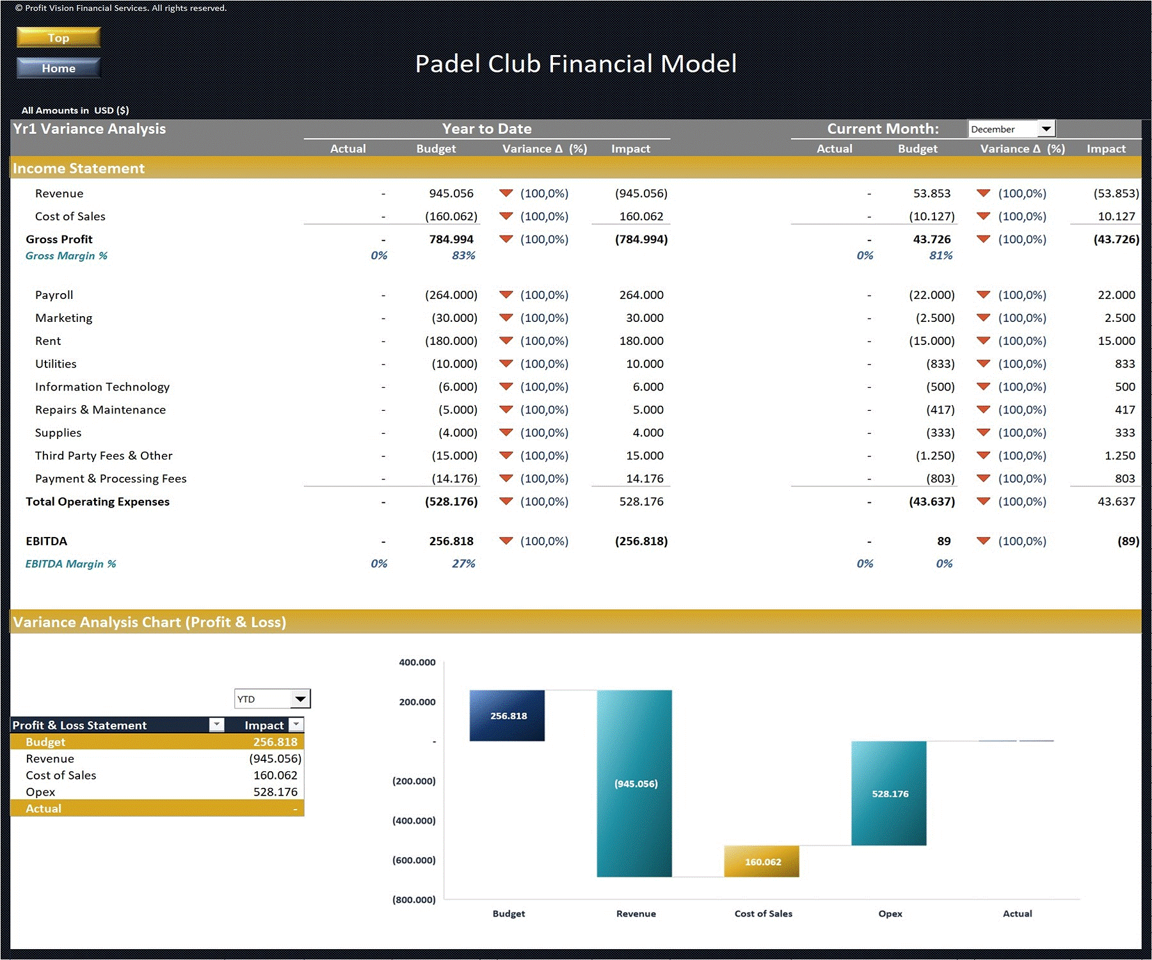The width and height of the screenshot is (1152, 960).
Task: Click the red variance triangle beside Revenue YTD
Action: [x=506, y=193]
